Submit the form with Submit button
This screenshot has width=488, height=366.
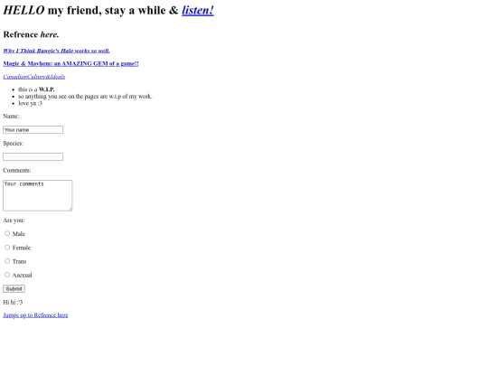click(x=14, y=289)
